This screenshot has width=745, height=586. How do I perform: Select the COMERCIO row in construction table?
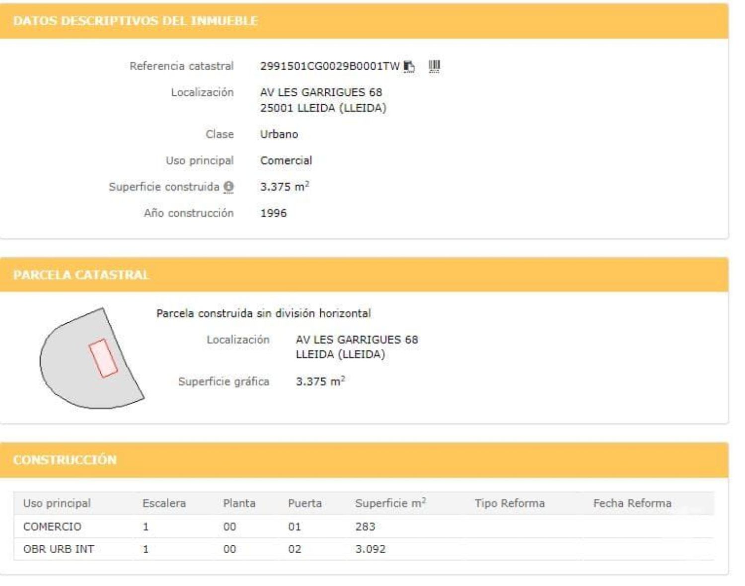52,526
